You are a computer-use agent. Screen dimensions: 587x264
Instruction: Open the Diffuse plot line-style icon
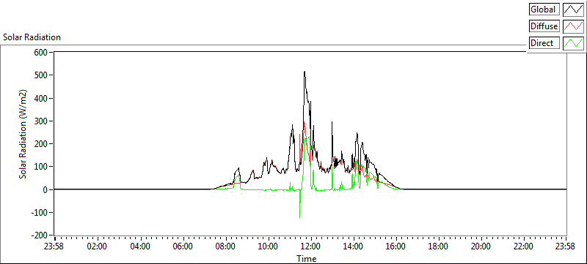(x=574, y=26)
